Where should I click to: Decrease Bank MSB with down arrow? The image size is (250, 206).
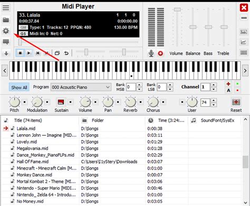pos(139,89)
